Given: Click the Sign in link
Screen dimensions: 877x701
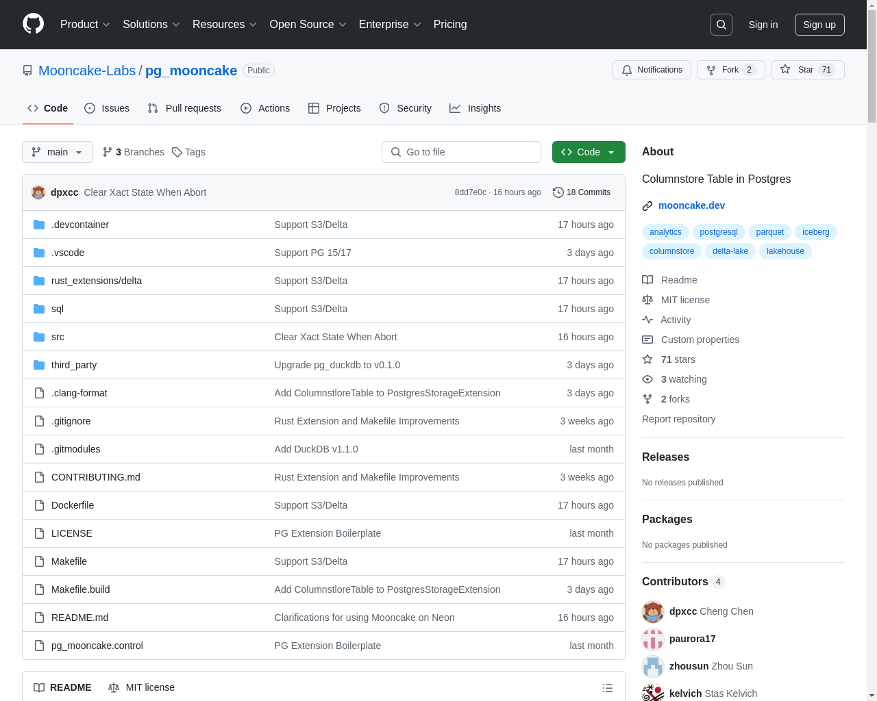Looking at the screenshot, I should (763, 25).
